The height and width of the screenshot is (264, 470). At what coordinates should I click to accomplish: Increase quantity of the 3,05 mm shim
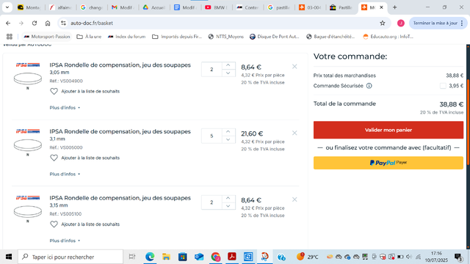click(228, 65)
